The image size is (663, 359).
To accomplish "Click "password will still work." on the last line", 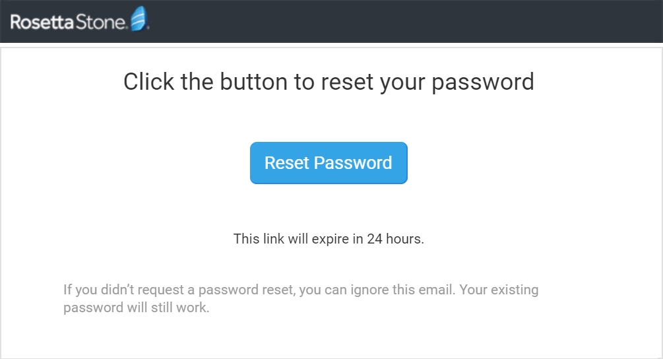I will tap(136, 308).
